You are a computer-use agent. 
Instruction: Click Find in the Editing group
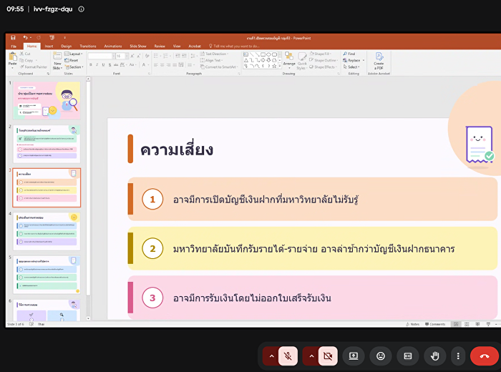(x=349, y=54)
